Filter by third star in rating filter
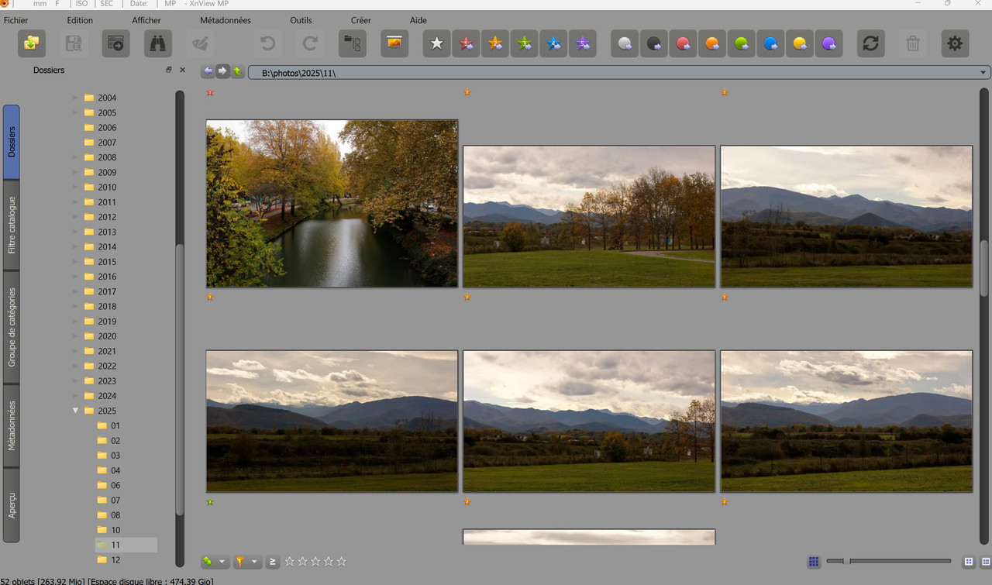The height and width of the screenshot is (585, 992). point(315,561)
